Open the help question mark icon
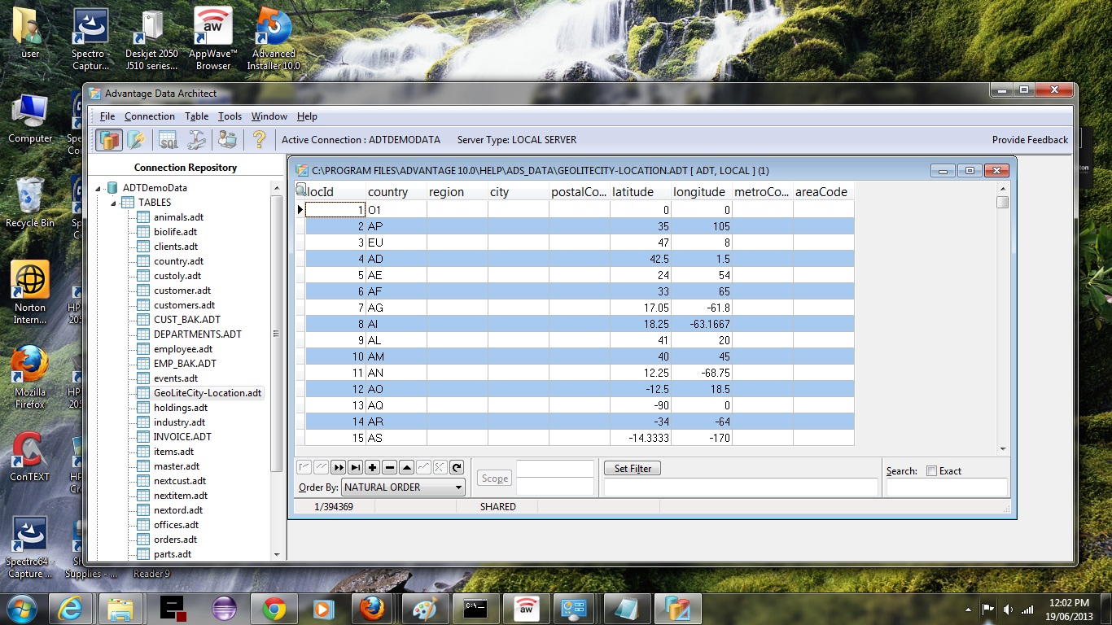 259,140
